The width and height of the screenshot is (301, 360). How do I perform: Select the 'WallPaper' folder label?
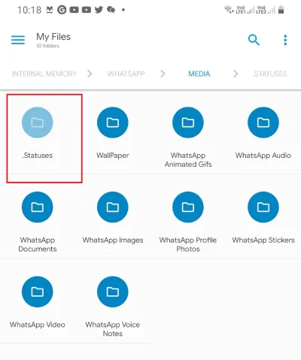(x=113, y=156)
